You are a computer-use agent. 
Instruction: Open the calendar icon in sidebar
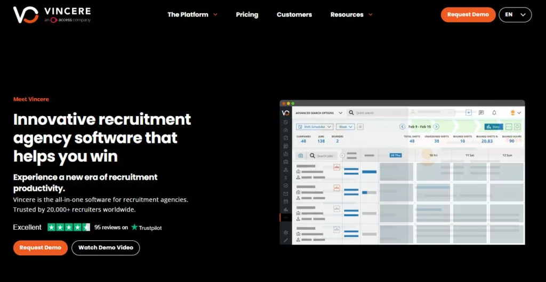click(286, 202)
